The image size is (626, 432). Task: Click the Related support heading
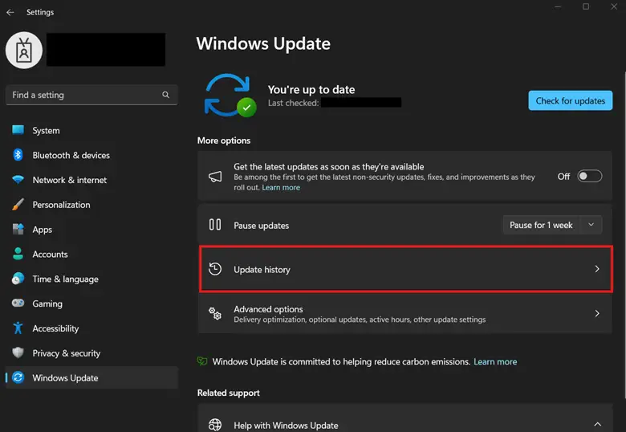[229, 393]
